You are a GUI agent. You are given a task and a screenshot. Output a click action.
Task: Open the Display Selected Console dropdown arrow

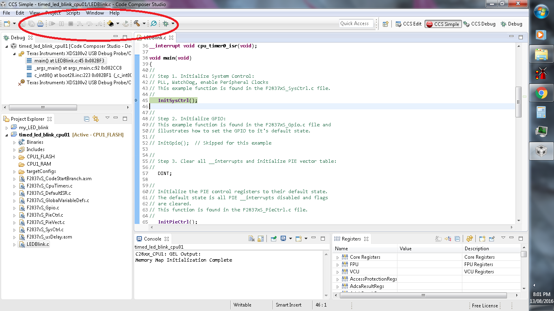tap(290, 239)
